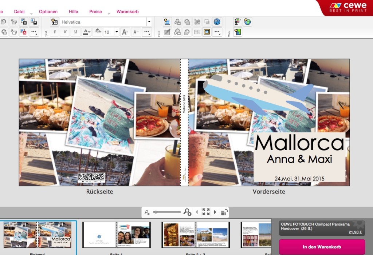Delete page layout with red X icon

click(x=24, y=32)
